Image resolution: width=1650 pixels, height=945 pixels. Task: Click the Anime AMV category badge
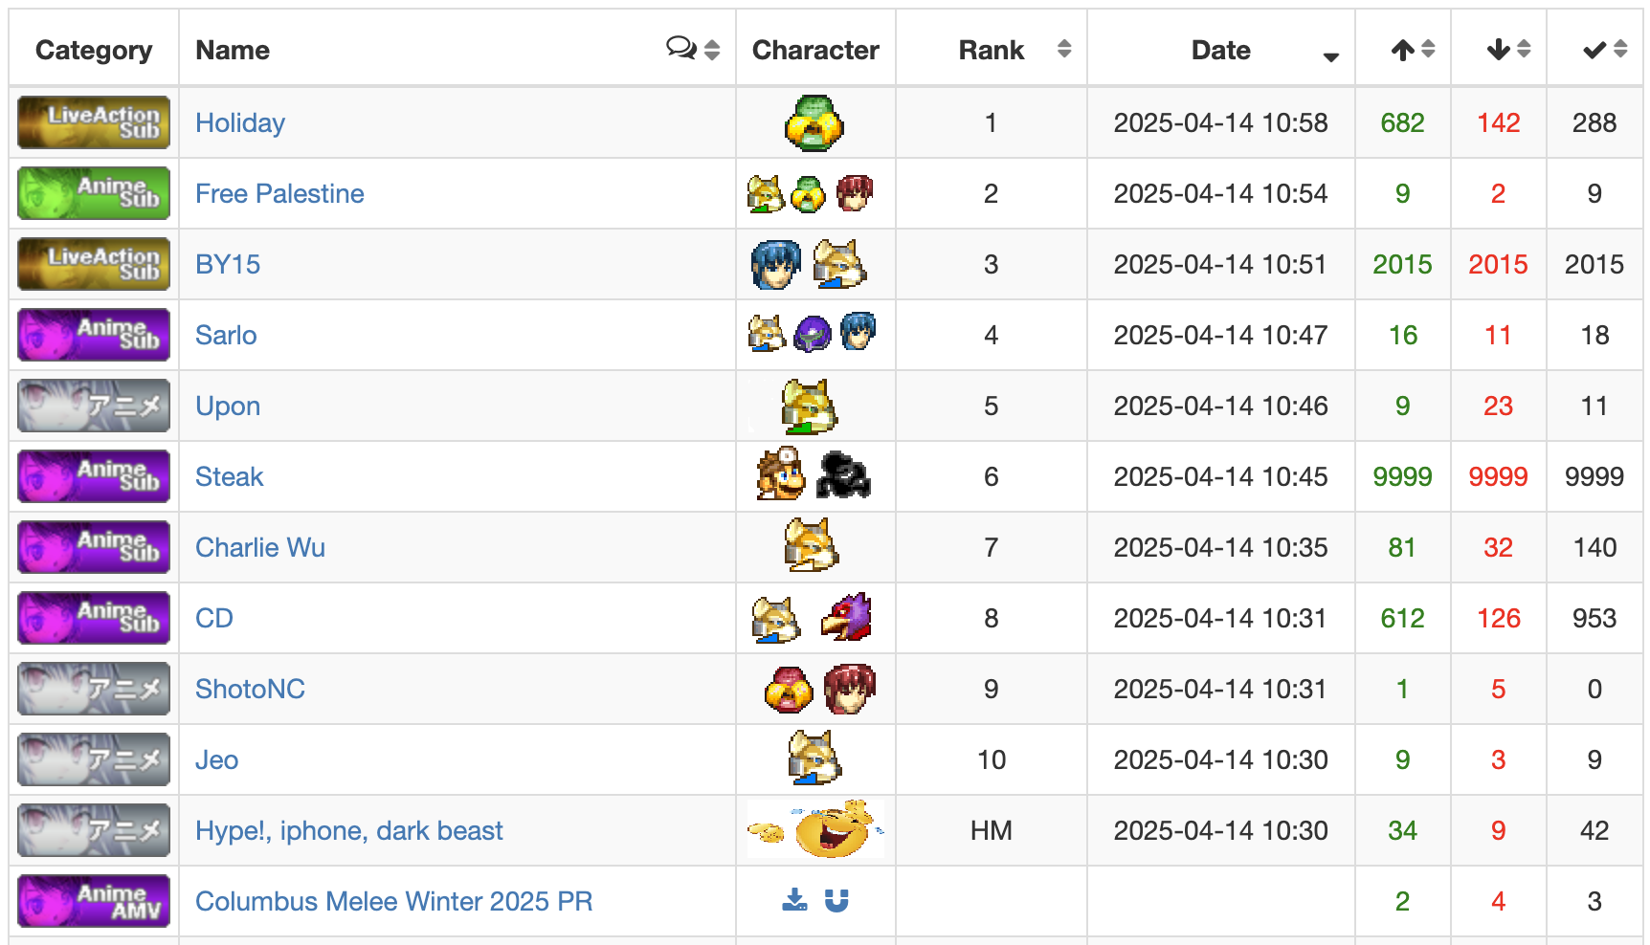pyautogui.click(x=94, y=901)
